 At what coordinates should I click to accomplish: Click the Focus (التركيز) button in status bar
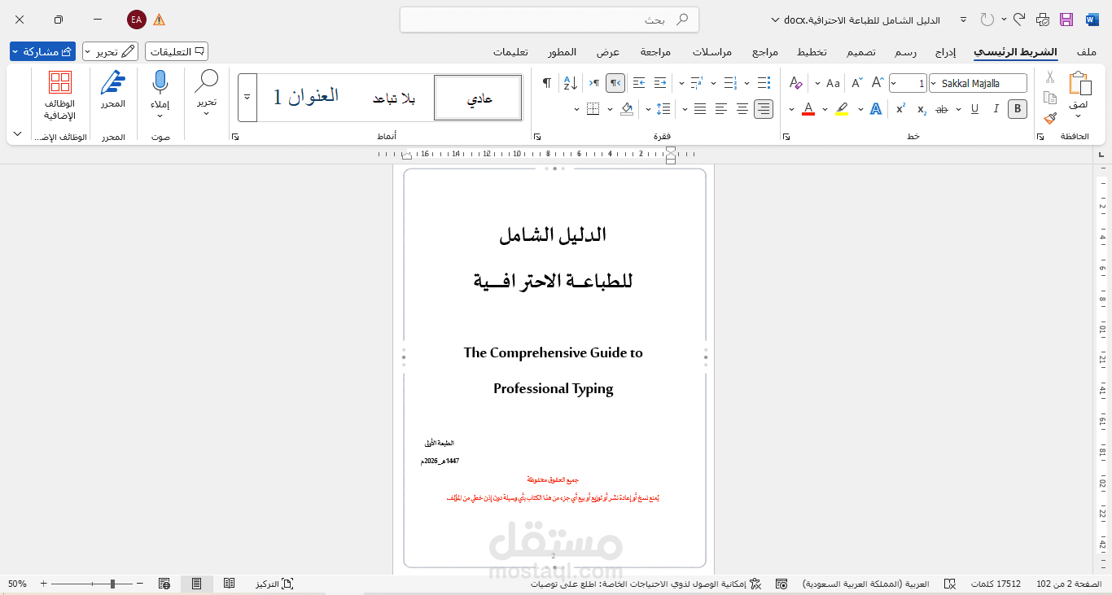pos(274,584)
